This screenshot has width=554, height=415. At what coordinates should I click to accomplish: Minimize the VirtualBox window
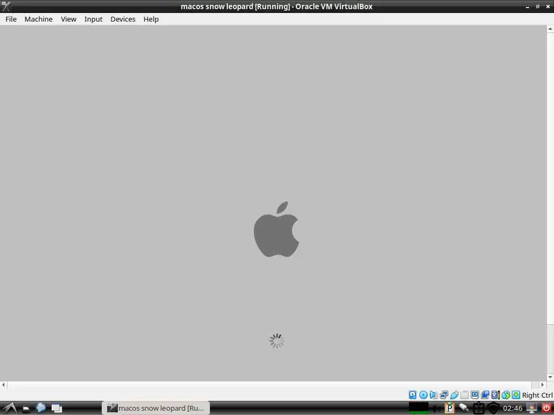[527, 6]
